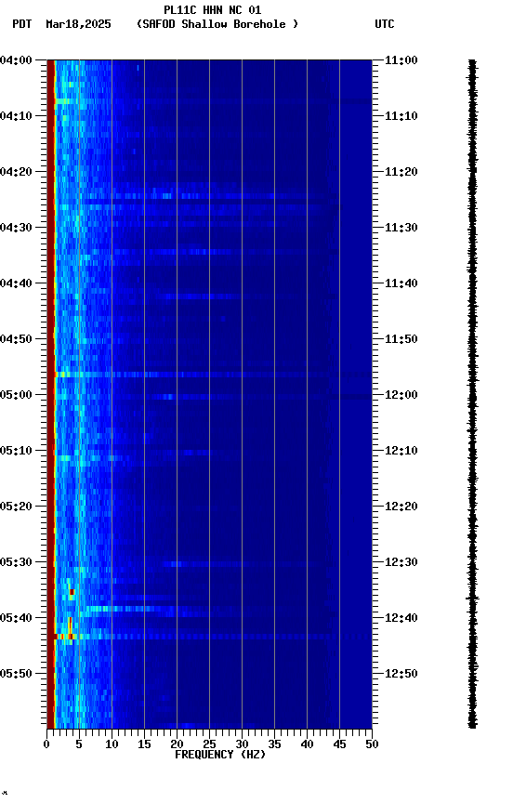This screenshot has width=513, height=803.
Task: Click the 05:40 PDT time label
Action: [16, 618]
